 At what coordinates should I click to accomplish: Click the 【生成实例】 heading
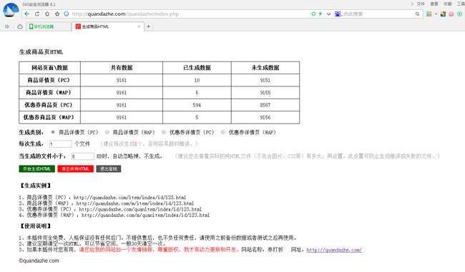pyautogui.click(x=36, y=186)
